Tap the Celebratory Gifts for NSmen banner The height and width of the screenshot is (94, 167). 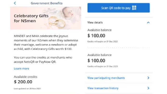click(x=46, y=18)
